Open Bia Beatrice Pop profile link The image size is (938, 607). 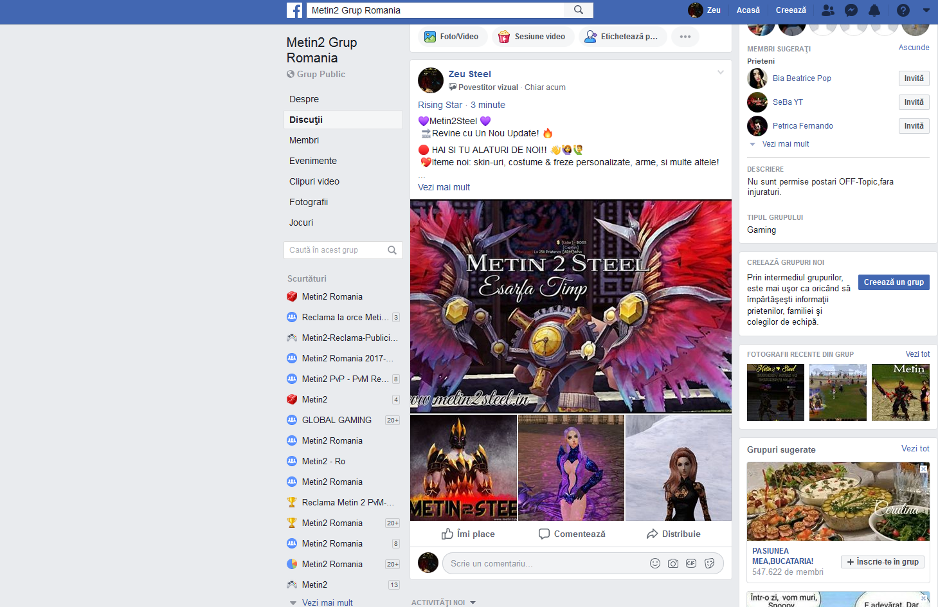coord(802,78)
